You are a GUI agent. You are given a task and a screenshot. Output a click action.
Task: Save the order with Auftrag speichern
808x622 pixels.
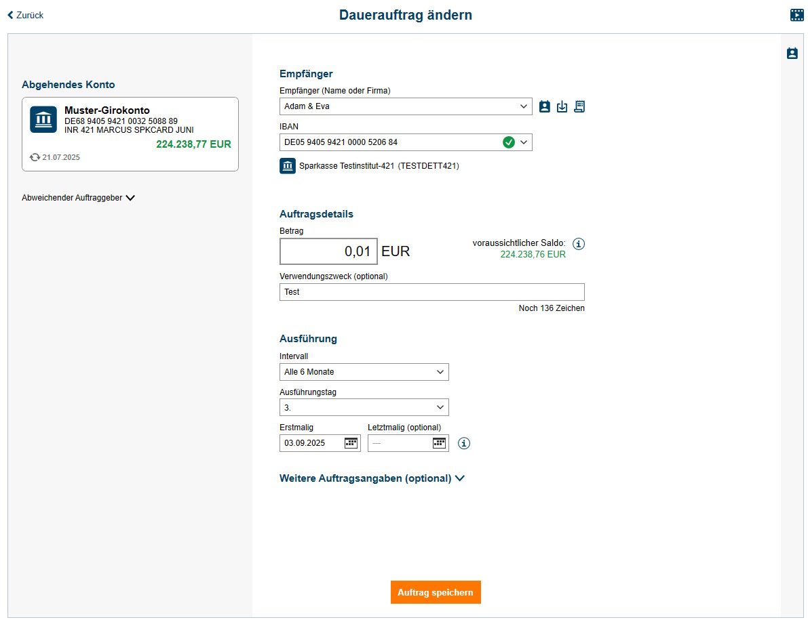pyautogui.click(x=436, y=592)
